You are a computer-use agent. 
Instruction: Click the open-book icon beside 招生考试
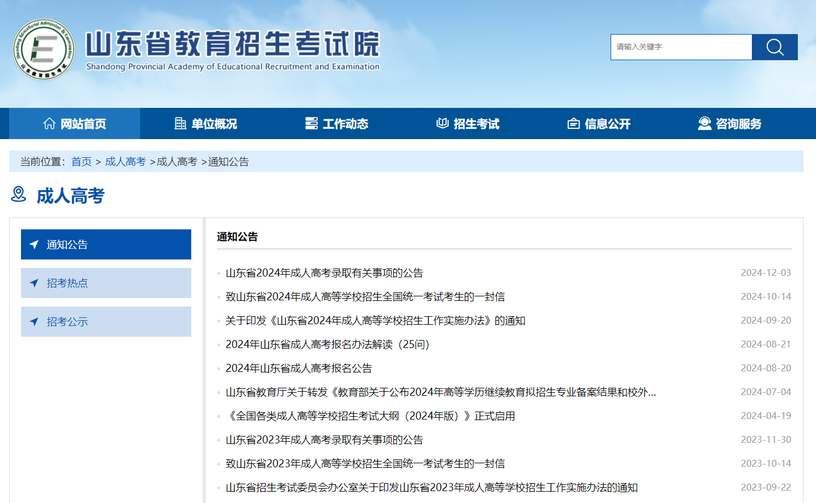coord(441,123)
